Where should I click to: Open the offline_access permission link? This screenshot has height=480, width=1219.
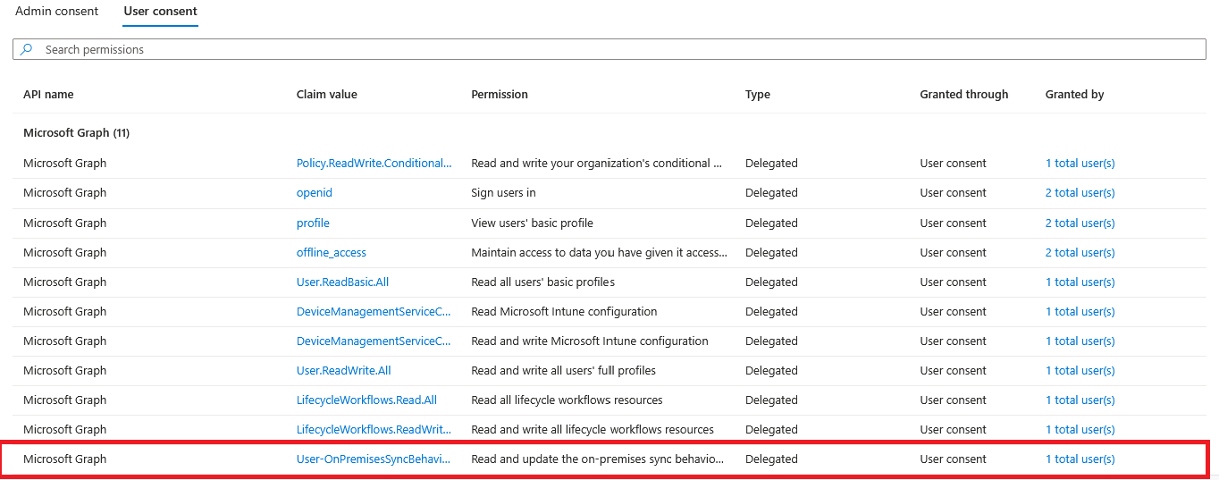point(332,253)
